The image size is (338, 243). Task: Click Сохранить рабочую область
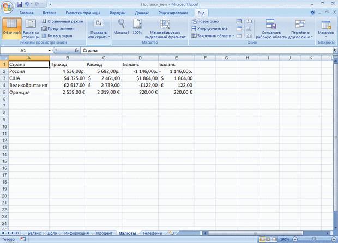[x=271, y=29]
